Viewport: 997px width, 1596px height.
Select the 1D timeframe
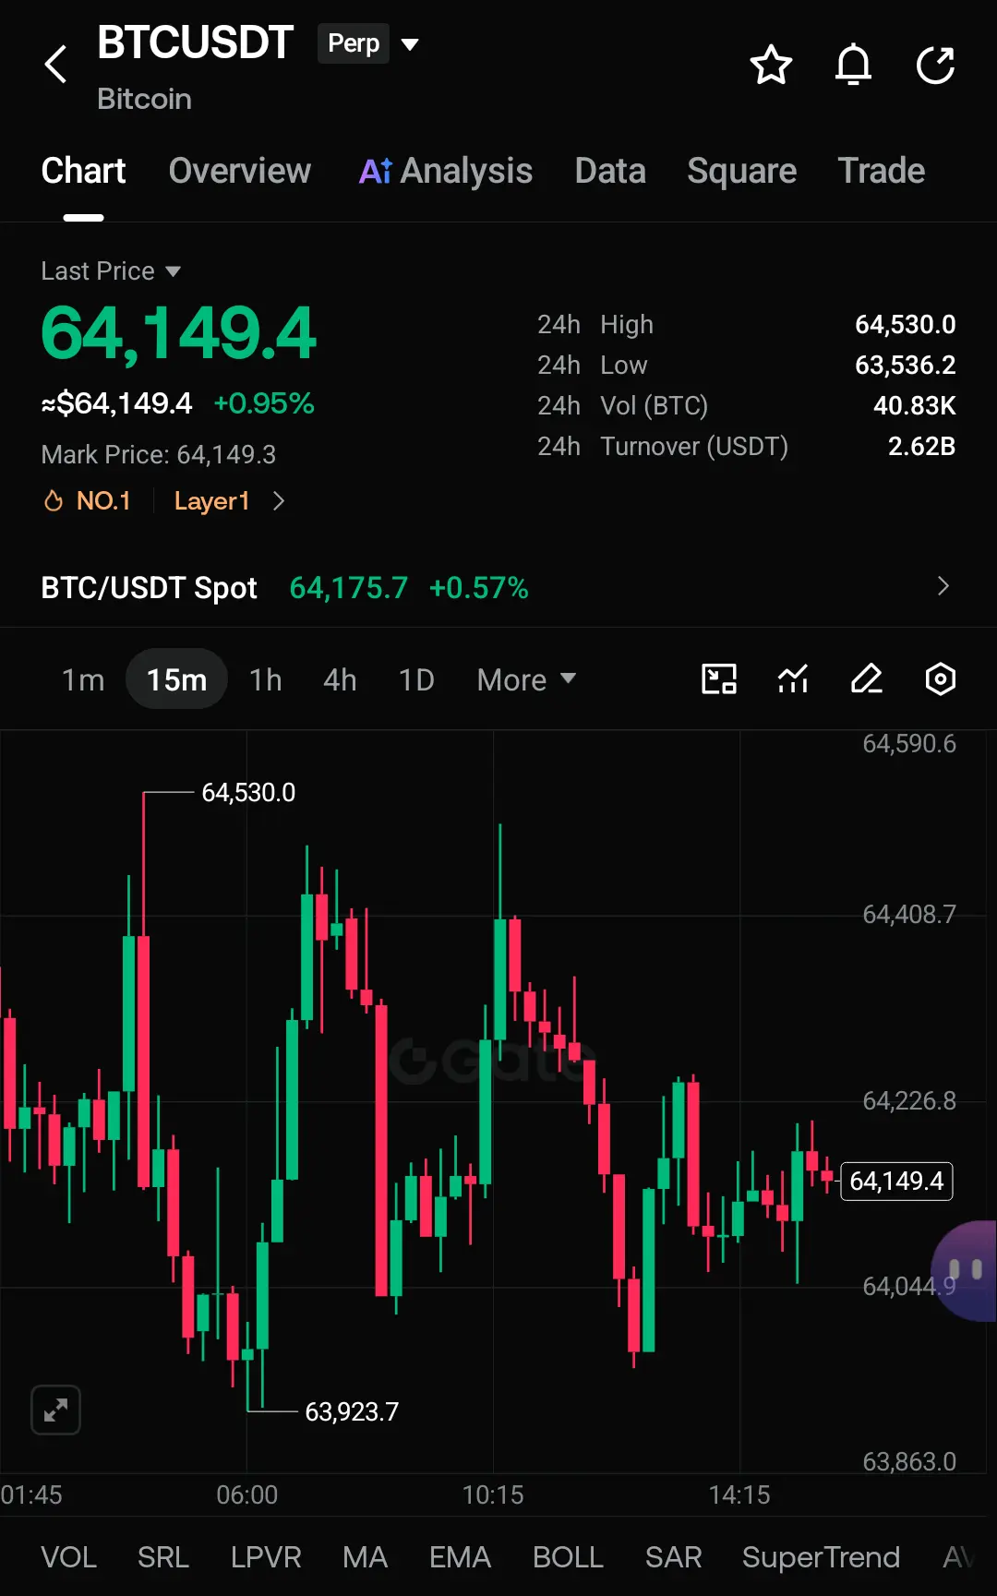[416, 679]
